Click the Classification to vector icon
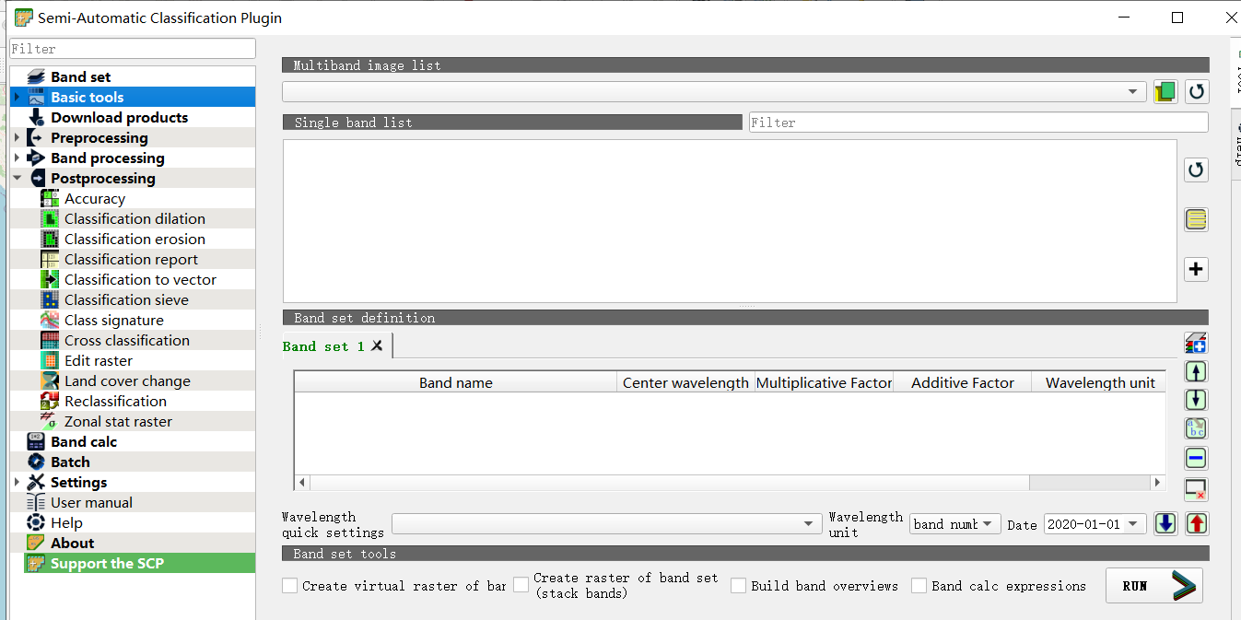 point(50,279)
